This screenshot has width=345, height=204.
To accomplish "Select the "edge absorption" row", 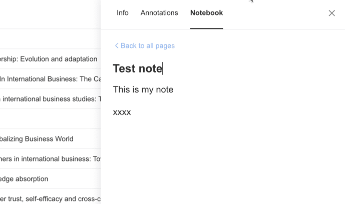I will click(24, 179).
